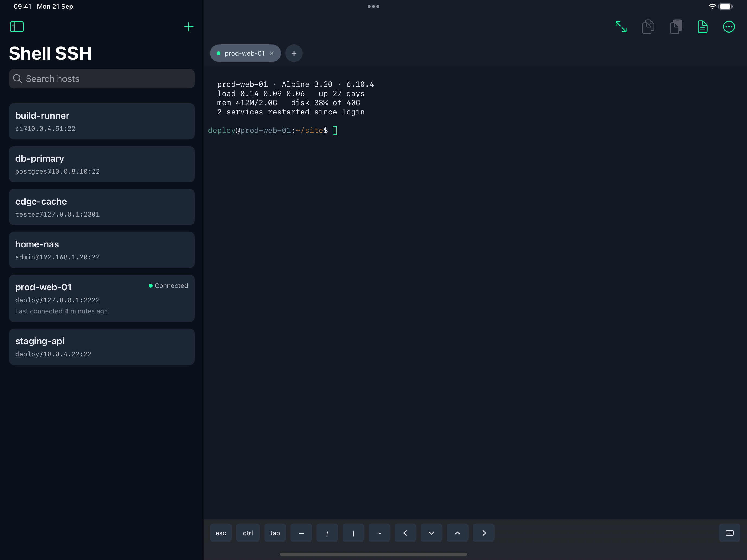Screen dimensions: 747x560
Task: Open the build-runner host
Action: tap(102, 121)
